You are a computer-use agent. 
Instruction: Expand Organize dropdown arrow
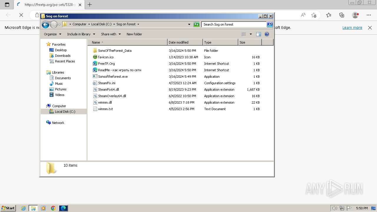coord(60,34)
